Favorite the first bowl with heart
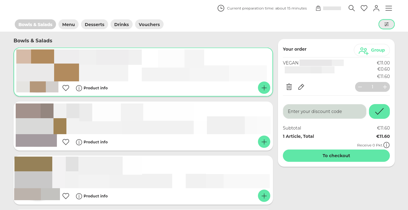 pos(66,88)
